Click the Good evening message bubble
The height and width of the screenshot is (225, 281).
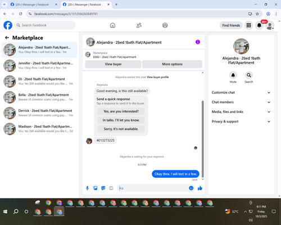click(122, 91)
